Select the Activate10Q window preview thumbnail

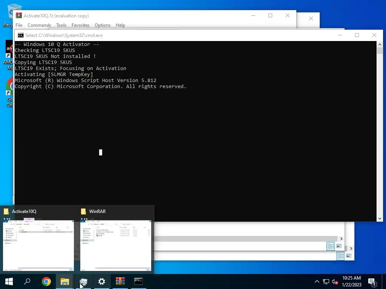[38, 245]
